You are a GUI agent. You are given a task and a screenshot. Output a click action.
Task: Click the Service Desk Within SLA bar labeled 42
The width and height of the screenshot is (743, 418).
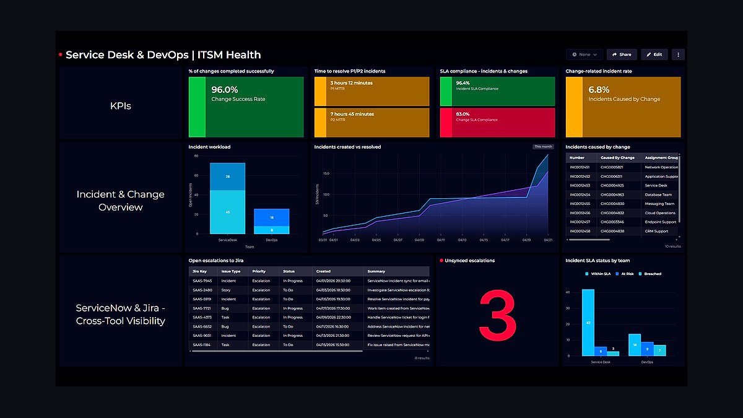(x=588, y=323)
